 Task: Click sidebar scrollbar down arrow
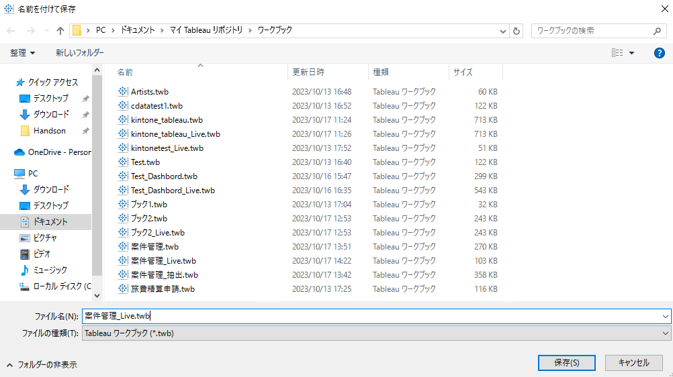[97, 296]
